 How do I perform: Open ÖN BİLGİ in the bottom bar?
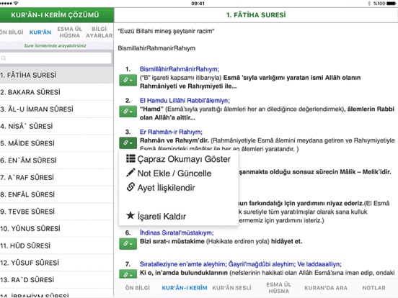pos(137,288)
